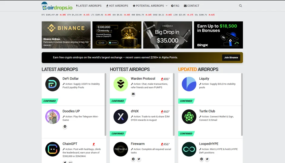Click the Earn free crypto airdrops banner text
This screenshot has height=163, width=285.
pos(115,58)
